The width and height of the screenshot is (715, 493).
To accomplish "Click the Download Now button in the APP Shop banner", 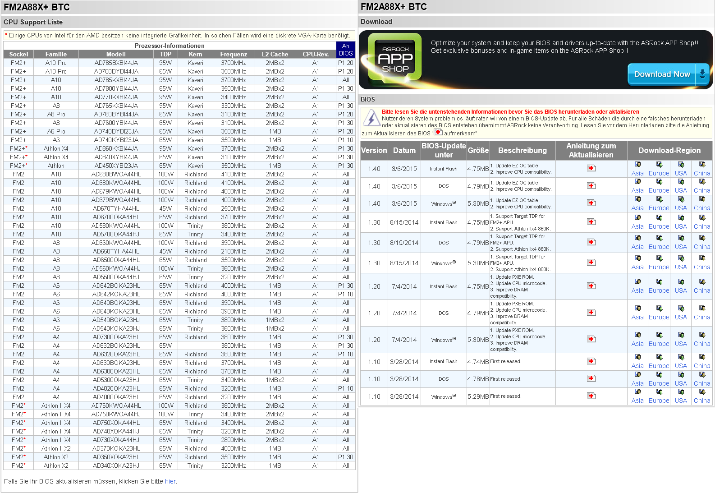I will [x=669, y=74].
